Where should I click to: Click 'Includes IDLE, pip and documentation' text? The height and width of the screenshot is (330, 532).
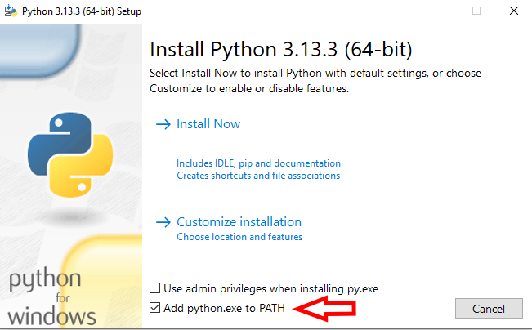(258, 163)
